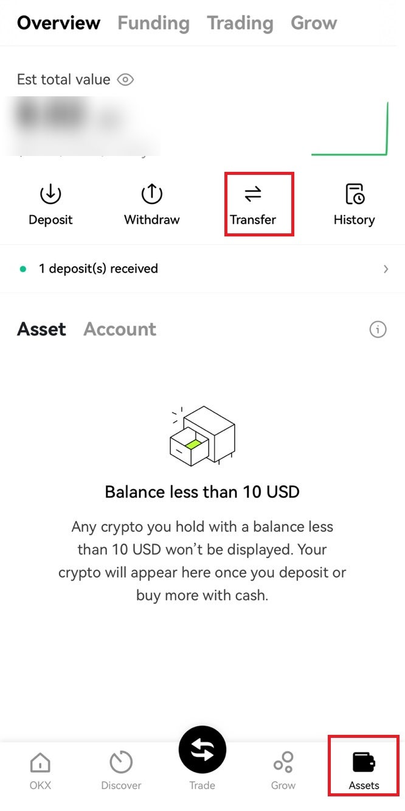Open the asset info circle icon

(x=378, y=330)
